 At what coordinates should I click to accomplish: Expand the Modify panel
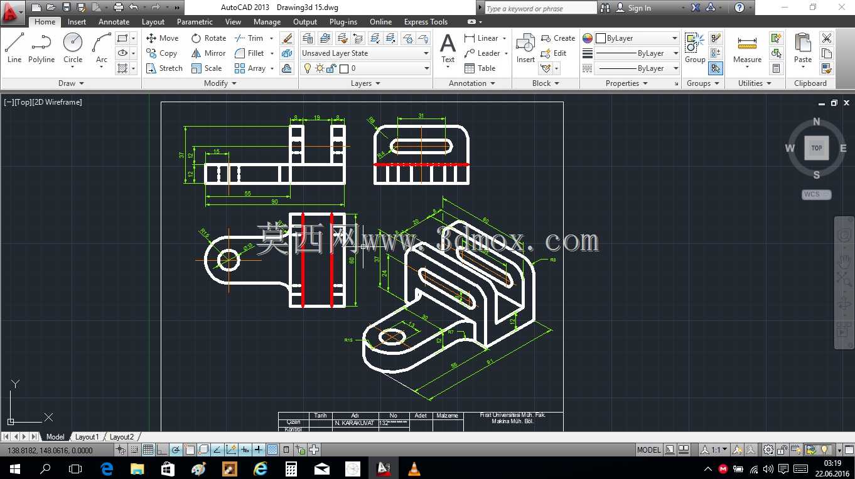[220, 83]
